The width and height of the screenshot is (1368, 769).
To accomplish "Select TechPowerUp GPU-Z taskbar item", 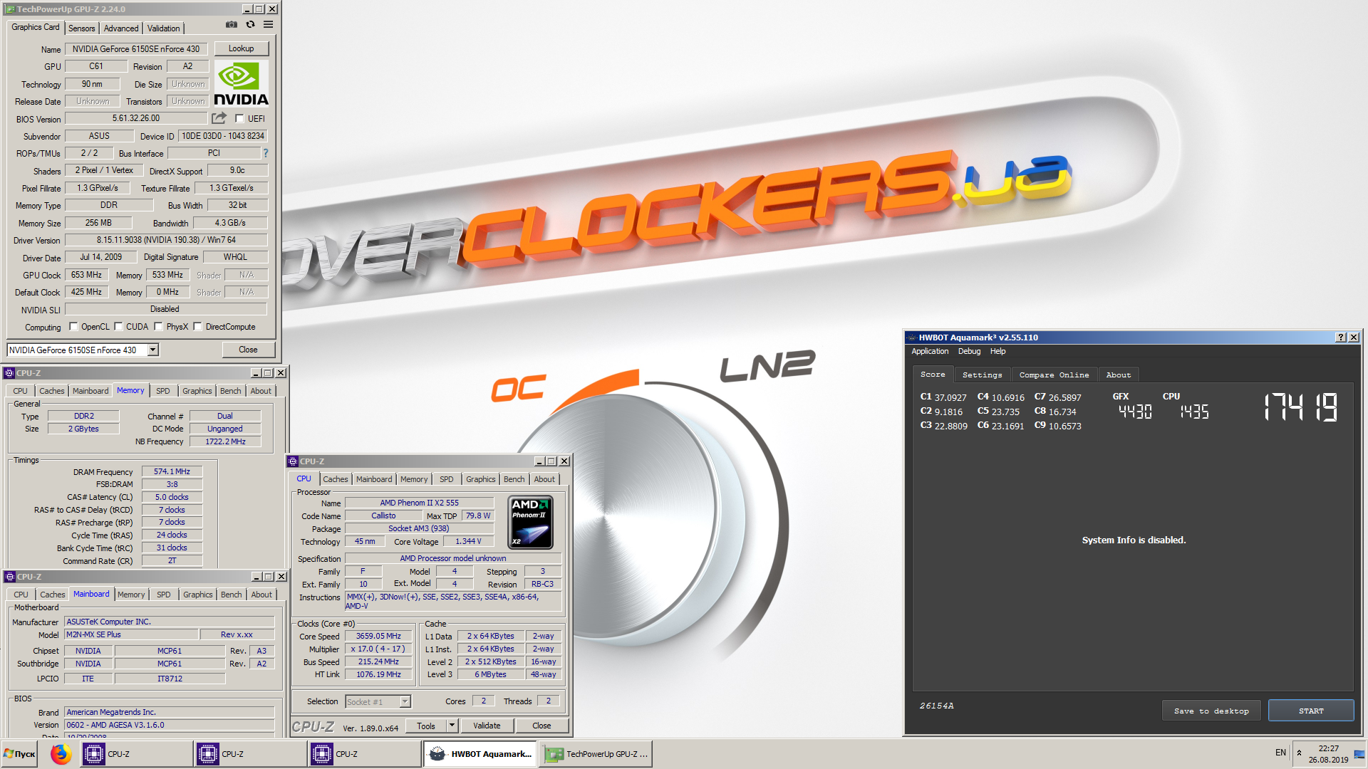I will [x=596, y=754].
